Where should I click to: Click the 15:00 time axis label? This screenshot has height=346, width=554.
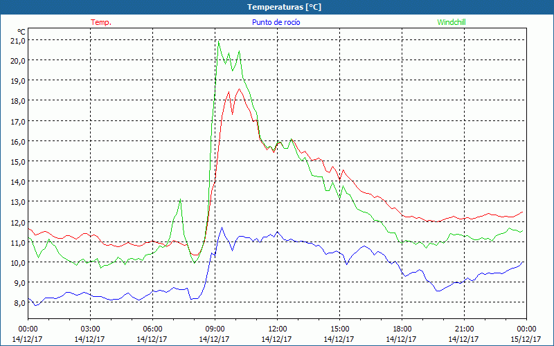tap(339, 329)
